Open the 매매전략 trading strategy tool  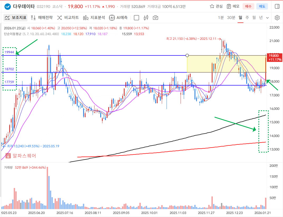[x=42, y=18]
